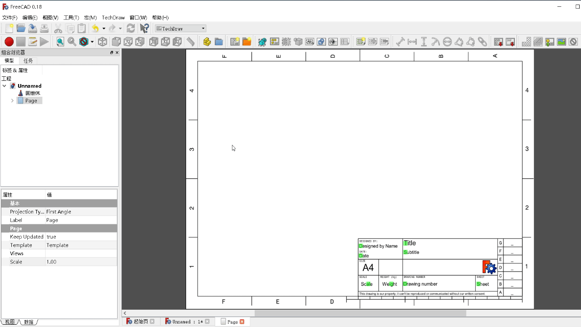This screenshot has width=581, height=327.
Task: Insert new page from template
Action: [247, 42]
